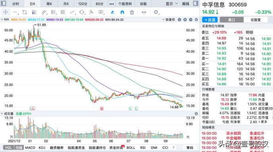The height and width of the screenshot is (152, 273).
Task: Collapse the 成交量 volume panel chevron
Action: pyautogui.click(x=2, y=114)
